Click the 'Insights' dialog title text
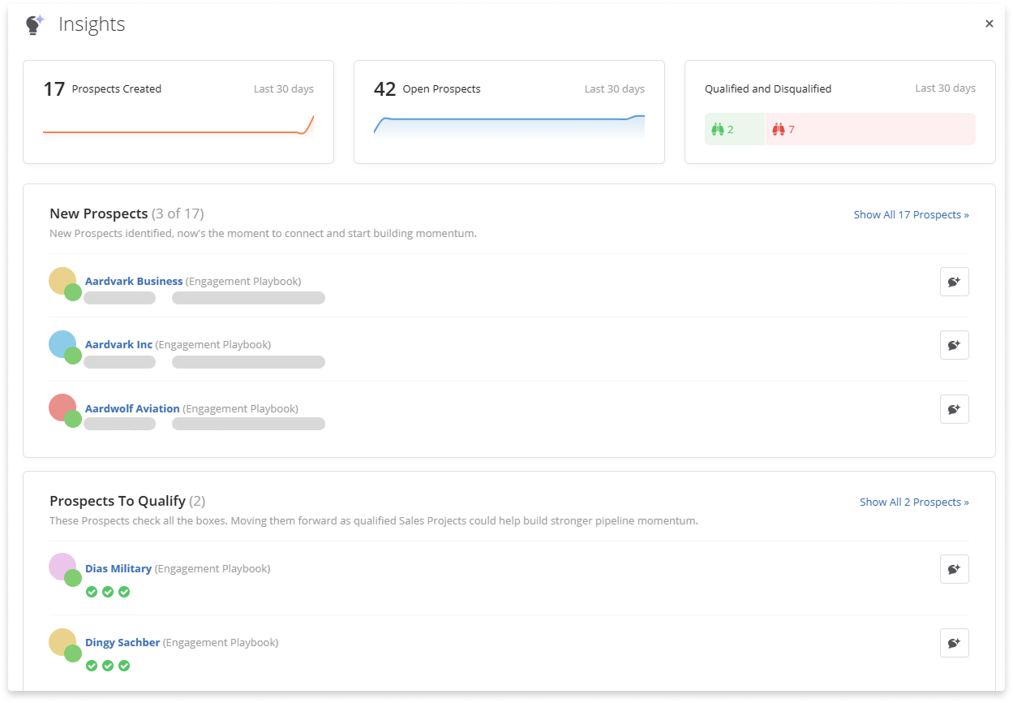This screenshot has height=703, width=1013. tap(92, 24)
